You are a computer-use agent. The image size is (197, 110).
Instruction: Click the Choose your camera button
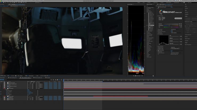click(178, 18)
